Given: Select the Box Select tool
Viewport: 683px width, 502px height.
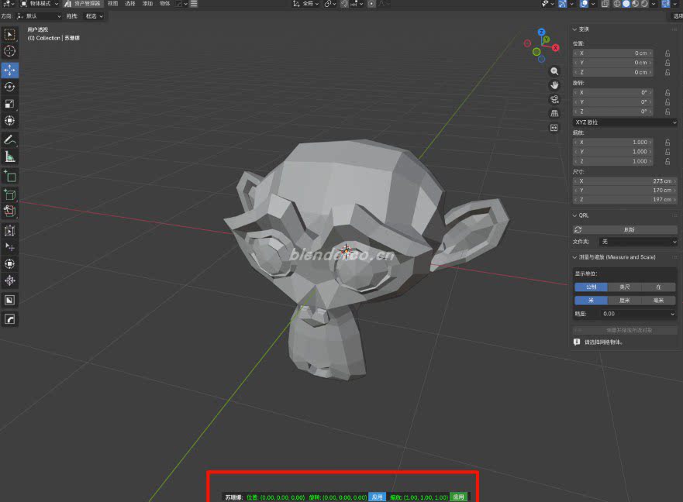Looking at the screenshot, I should click(9, 34).
